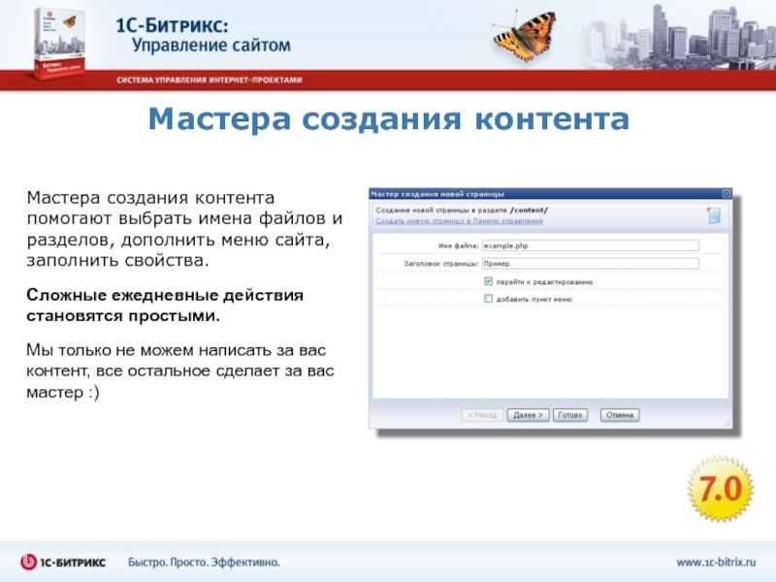Focus the 'Заголовок страницы' input field
The height and width of the screenshot is (582, 776).
click(x=591, y=263)
